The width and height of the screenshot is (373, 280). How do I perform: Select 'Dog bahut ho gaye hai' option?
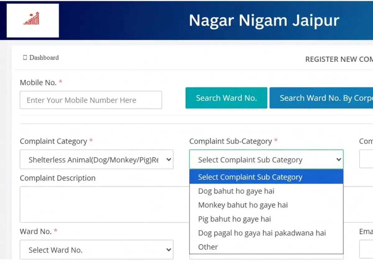point(266,191)
